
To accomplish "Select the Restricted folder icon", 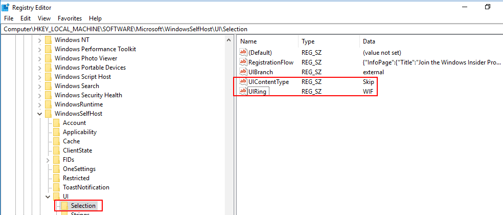I will click(x=56, y=178).
